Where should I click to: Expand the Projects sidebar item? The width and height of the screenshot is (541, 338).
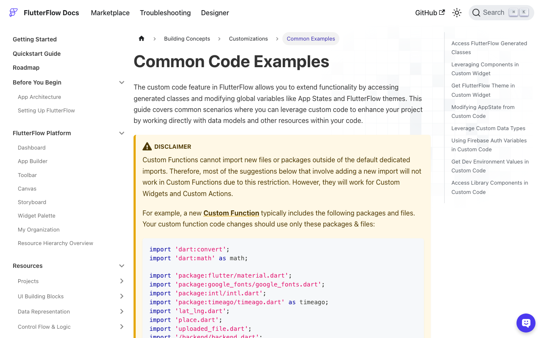[x=122, y=281]
